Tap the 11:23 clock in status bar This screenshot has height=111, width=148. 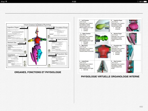pyautogui.click(x=74, y=2)
